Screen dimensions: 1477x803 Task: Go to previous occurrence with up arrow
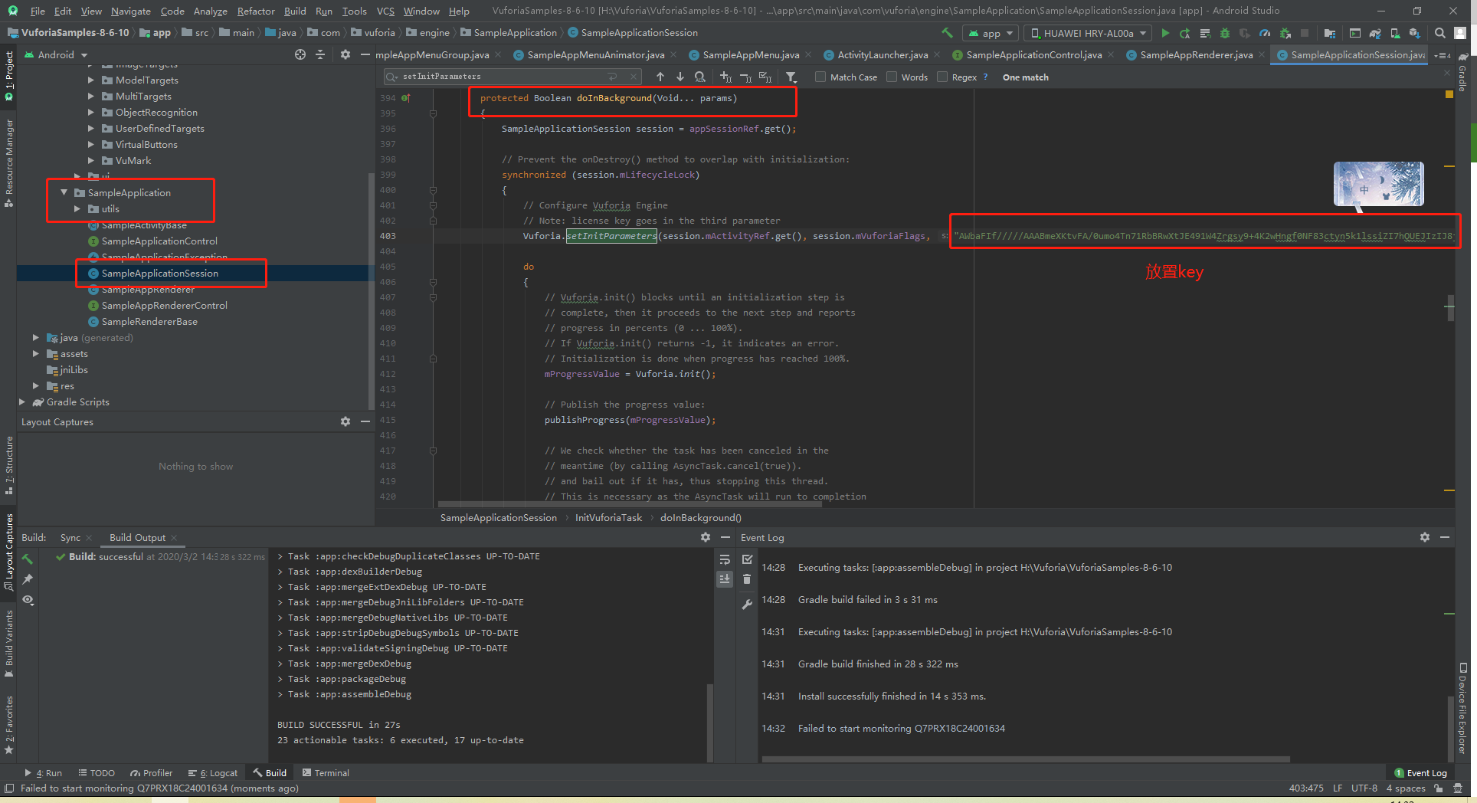(x=660, y=77)
